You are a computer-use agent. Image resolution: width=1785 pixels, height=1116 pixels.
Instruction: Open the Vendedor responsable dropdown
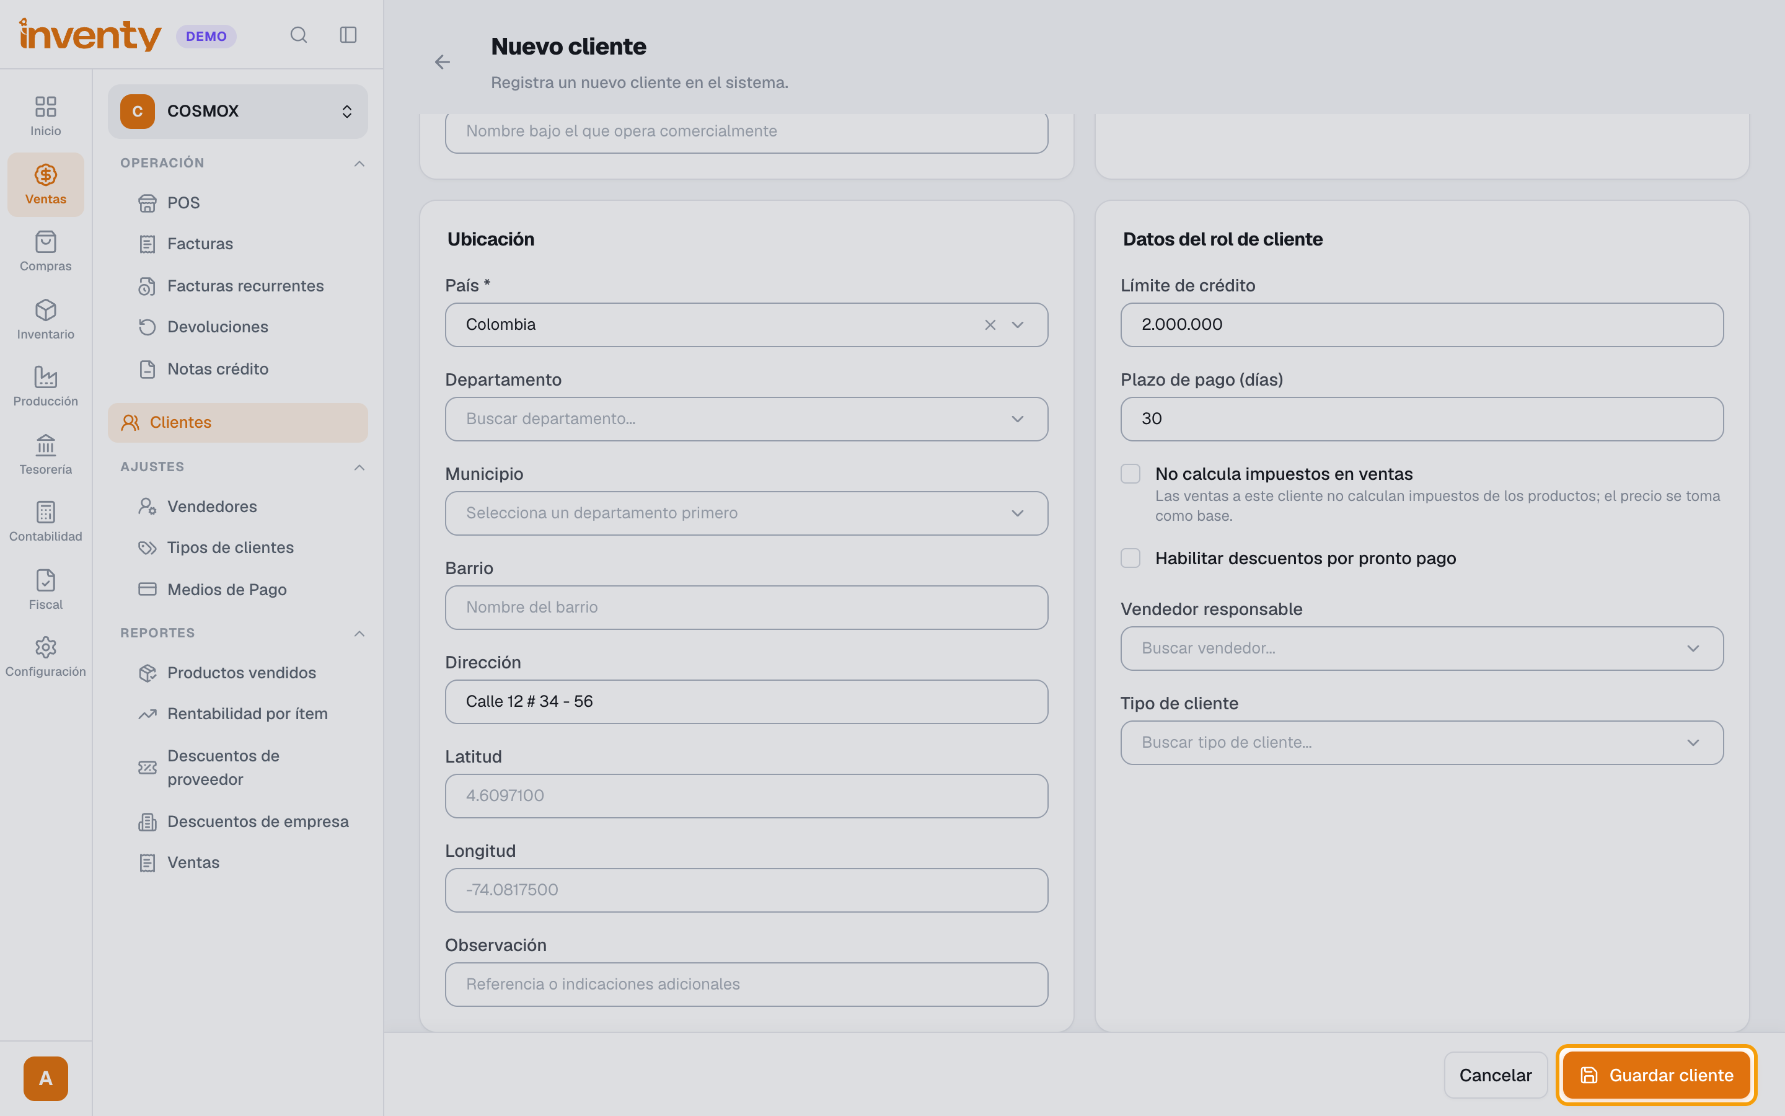point(1421,649)
